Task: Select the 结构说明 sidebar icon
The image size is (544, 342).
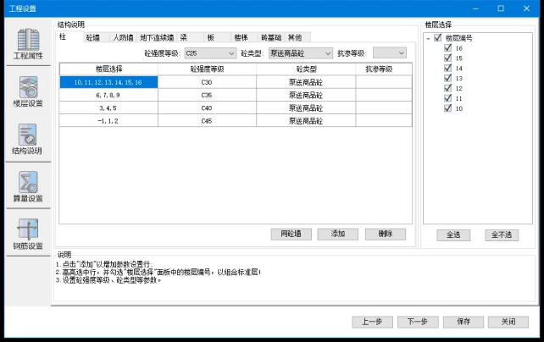Action: click(x=28, y=138)
